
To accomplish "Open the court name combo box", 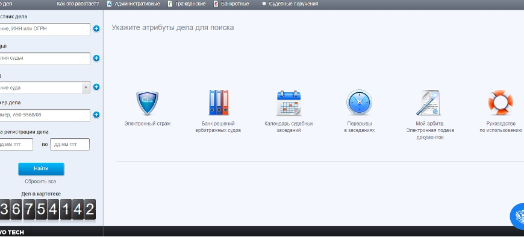I will click(45, 87).
